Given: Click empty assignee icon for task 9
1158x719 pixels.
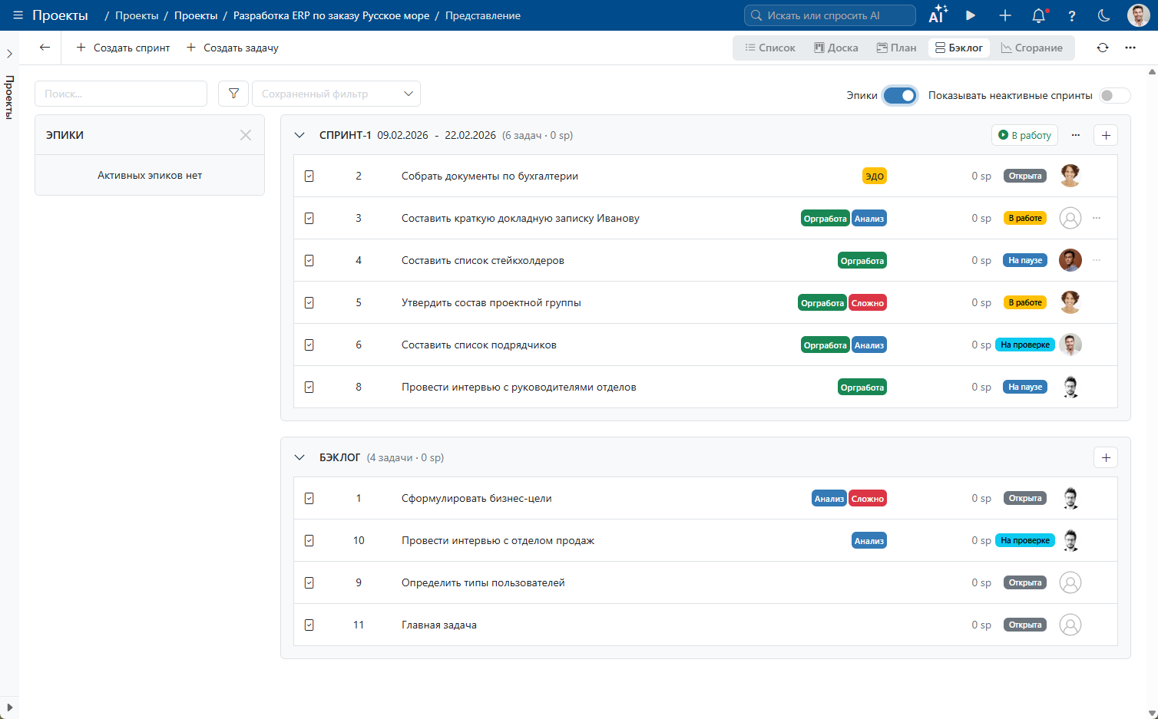Looking at the screenshot, I should point(1070,582).
